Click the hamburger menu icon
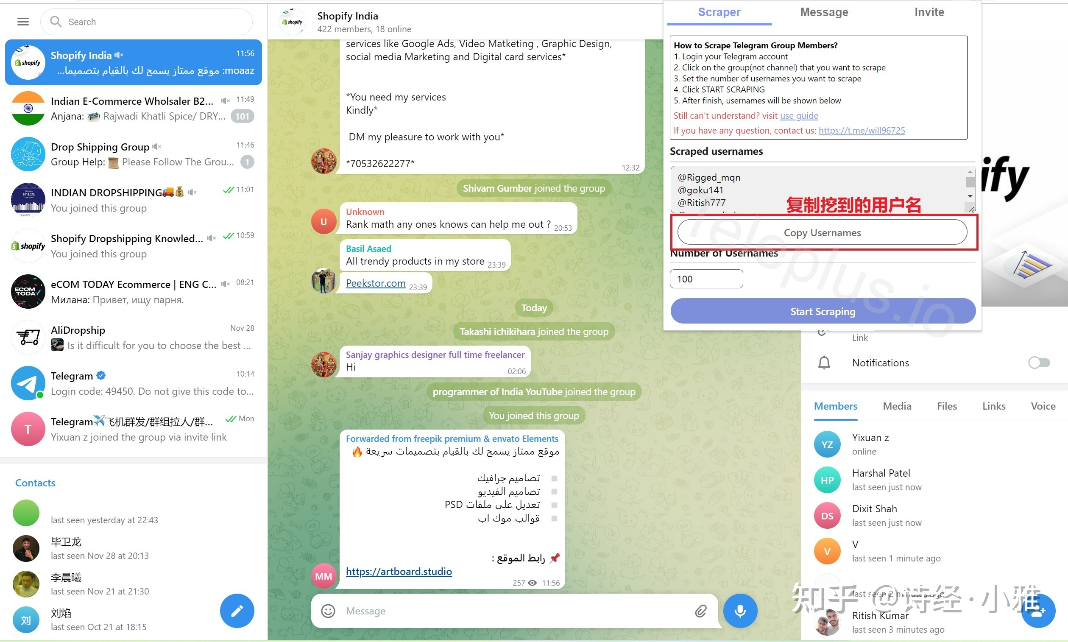 pos(23,21)
